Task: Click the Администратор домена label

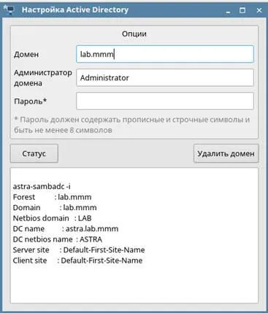Action: click(x=43, y=78)
